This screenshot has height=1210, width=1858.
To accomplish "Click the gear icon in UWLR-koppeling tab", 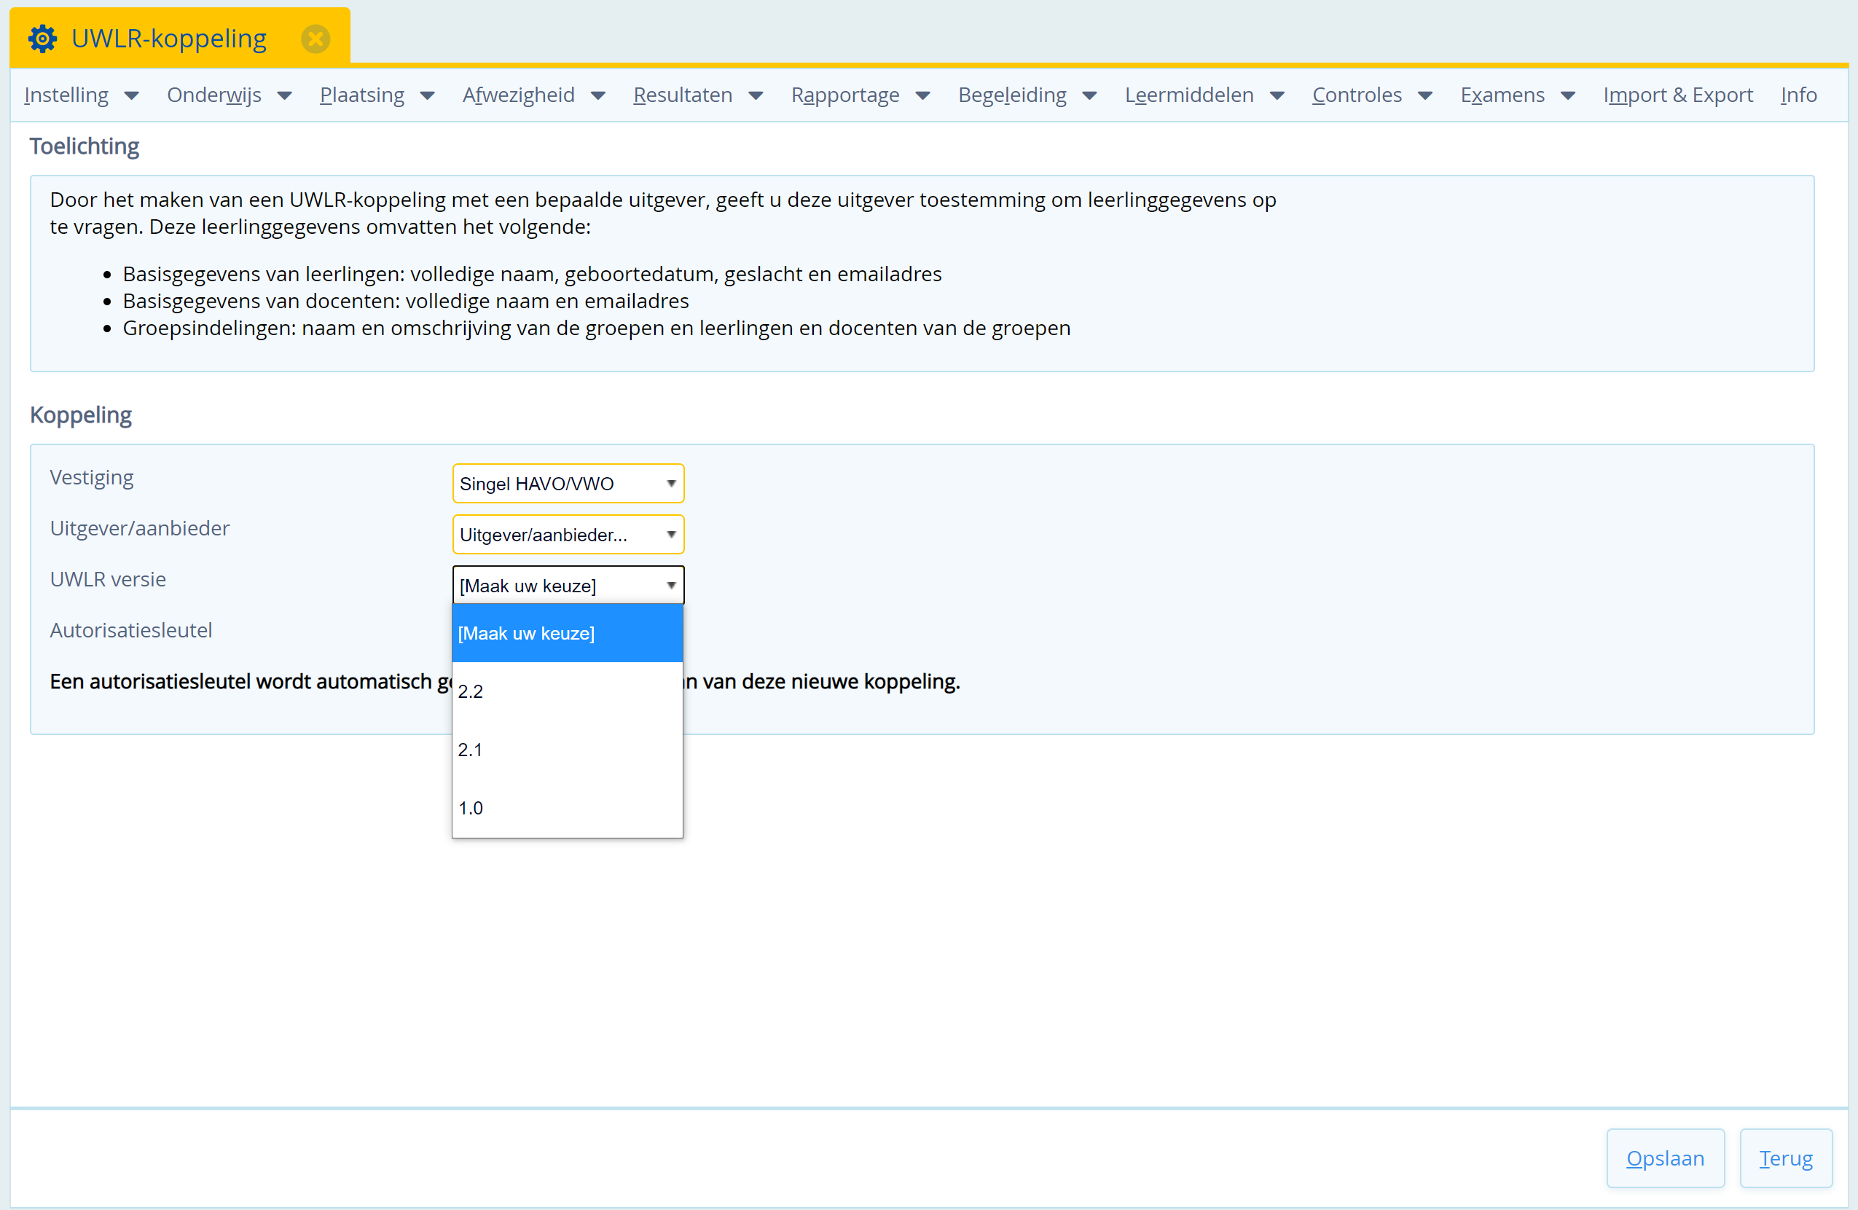I will pyautogui.click(x=43, y=39).
